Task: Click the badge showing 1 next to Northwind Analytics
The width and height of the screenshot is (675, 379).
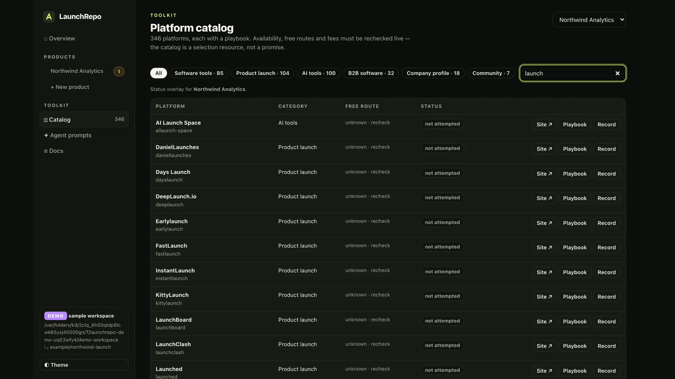Action: coord(119,71)
